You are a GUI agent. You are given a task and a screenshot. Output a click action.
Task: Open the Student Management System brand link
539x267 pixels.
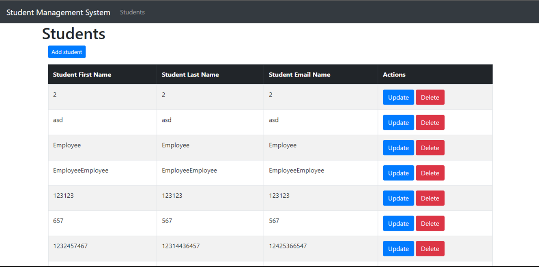[58, 13]
